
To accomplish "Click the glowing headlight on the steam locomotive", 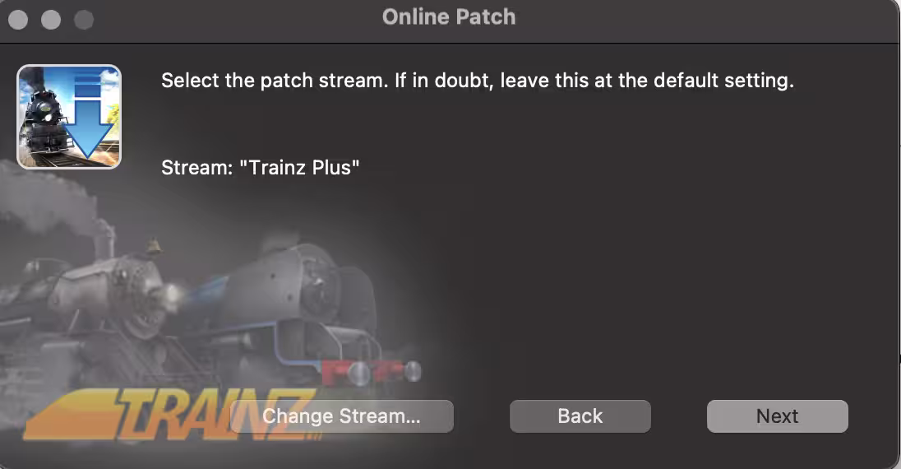I will tap(171, 295).
